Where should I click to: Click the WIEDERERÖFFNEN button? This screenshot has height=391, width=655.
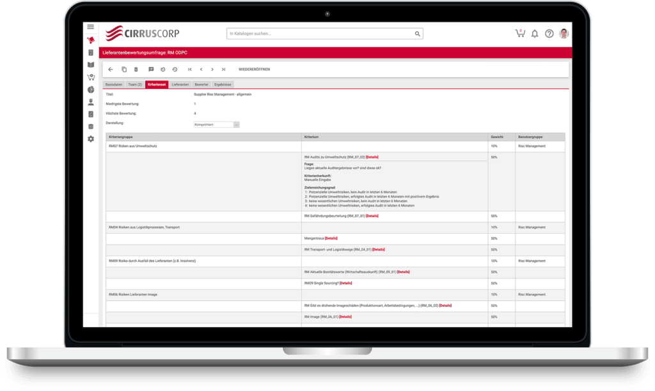pos(254,69)
